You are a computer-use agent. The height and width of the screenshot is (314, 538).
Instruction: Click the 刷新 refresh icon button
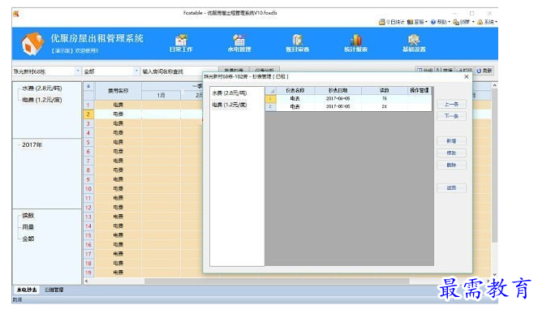[x=484, y=71]
